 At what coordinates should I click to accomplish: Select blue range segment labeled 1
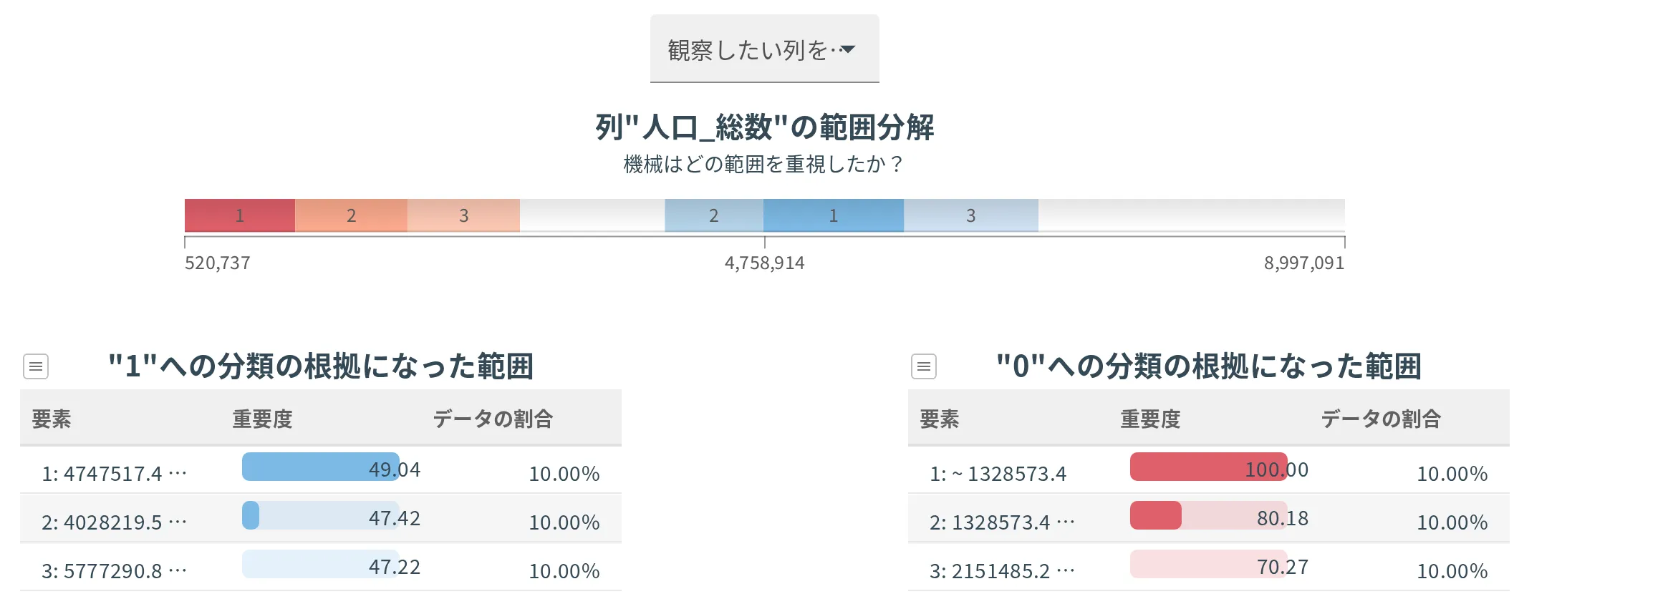click(x=834, y=215)
